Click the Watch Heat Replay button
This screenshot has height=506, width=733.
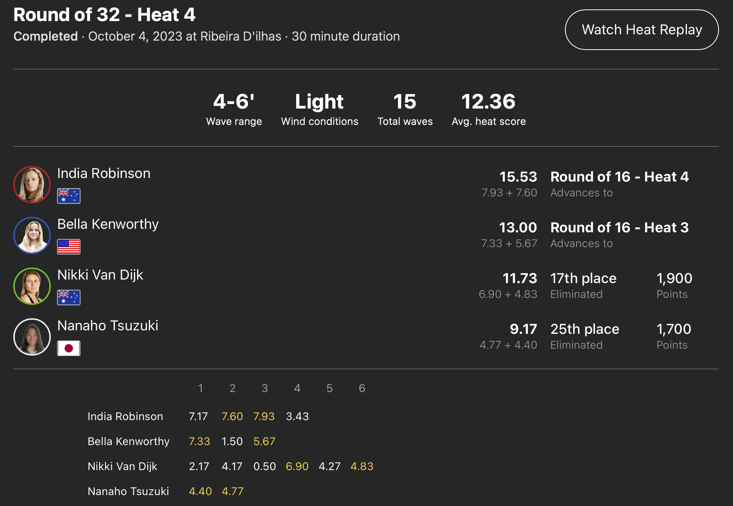pyautogui.click(x=642, y=30)
